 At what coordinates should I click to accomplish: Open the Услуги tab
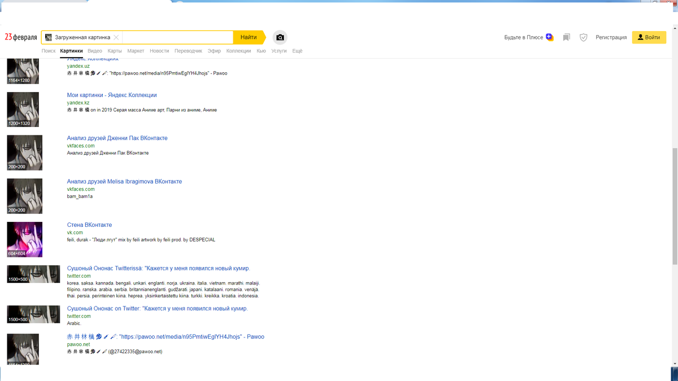click(279, 51)
